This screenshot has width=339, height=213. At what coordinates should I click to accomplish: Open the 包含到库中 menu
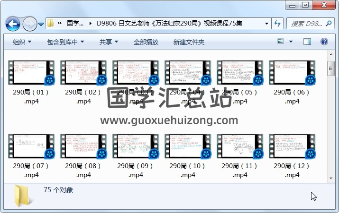[x=65, y=42]
